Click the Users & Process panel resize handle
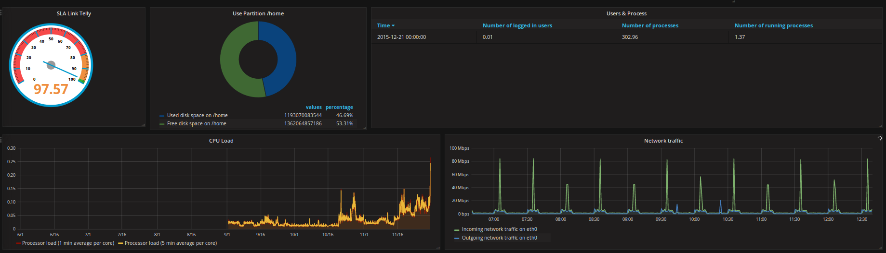This screenshot has width=886, height=253. click(880, 126)
